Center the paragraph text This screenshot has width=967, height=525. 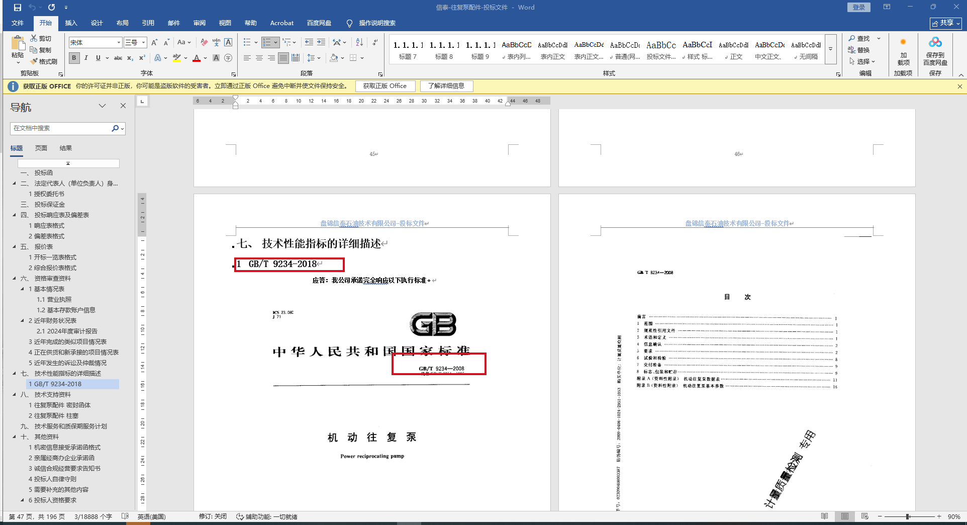click(x=259, y=58)
